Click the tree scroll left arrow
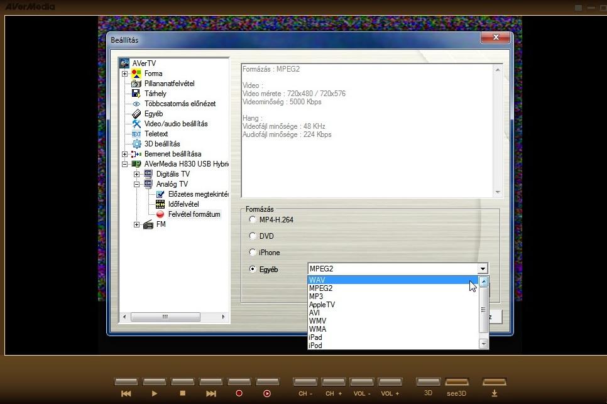Viewport: 607px width, 404px height. (124, 317)
